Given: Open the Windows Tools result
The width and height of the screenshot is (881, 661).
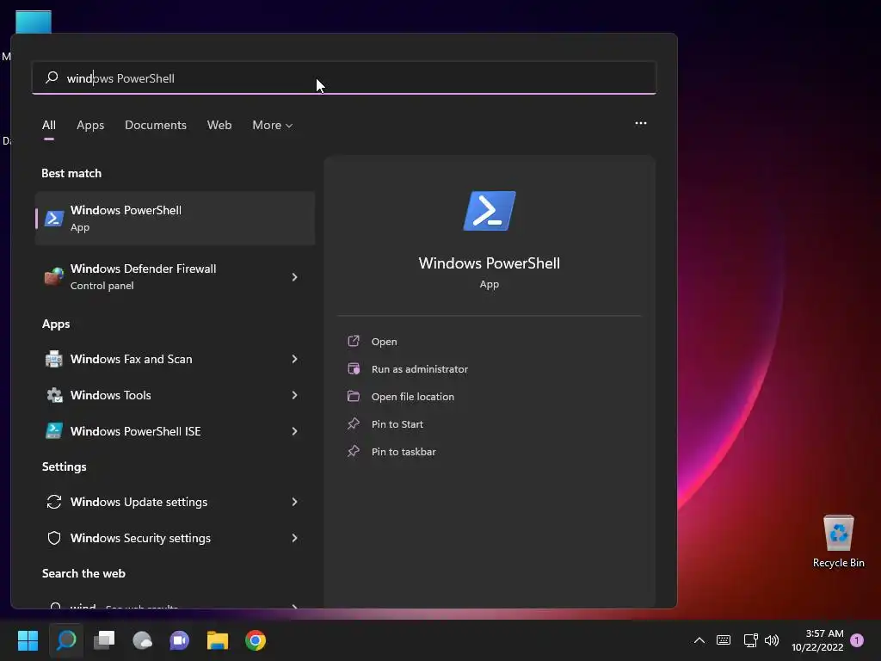Looking at the screenshot, I should point(176,395).
